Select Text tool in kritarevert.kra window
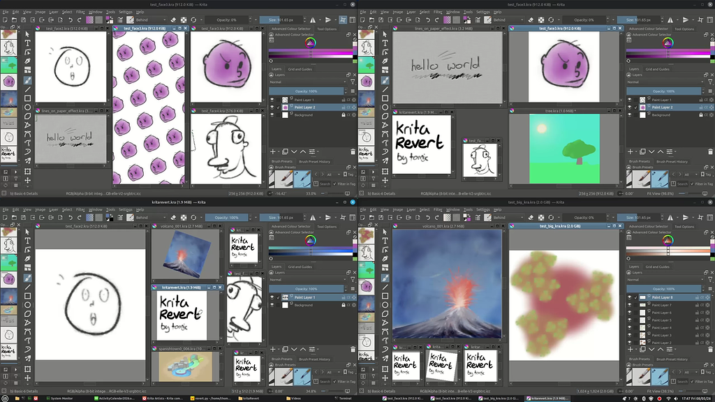 pyautogui.click(x=27, y=241)
